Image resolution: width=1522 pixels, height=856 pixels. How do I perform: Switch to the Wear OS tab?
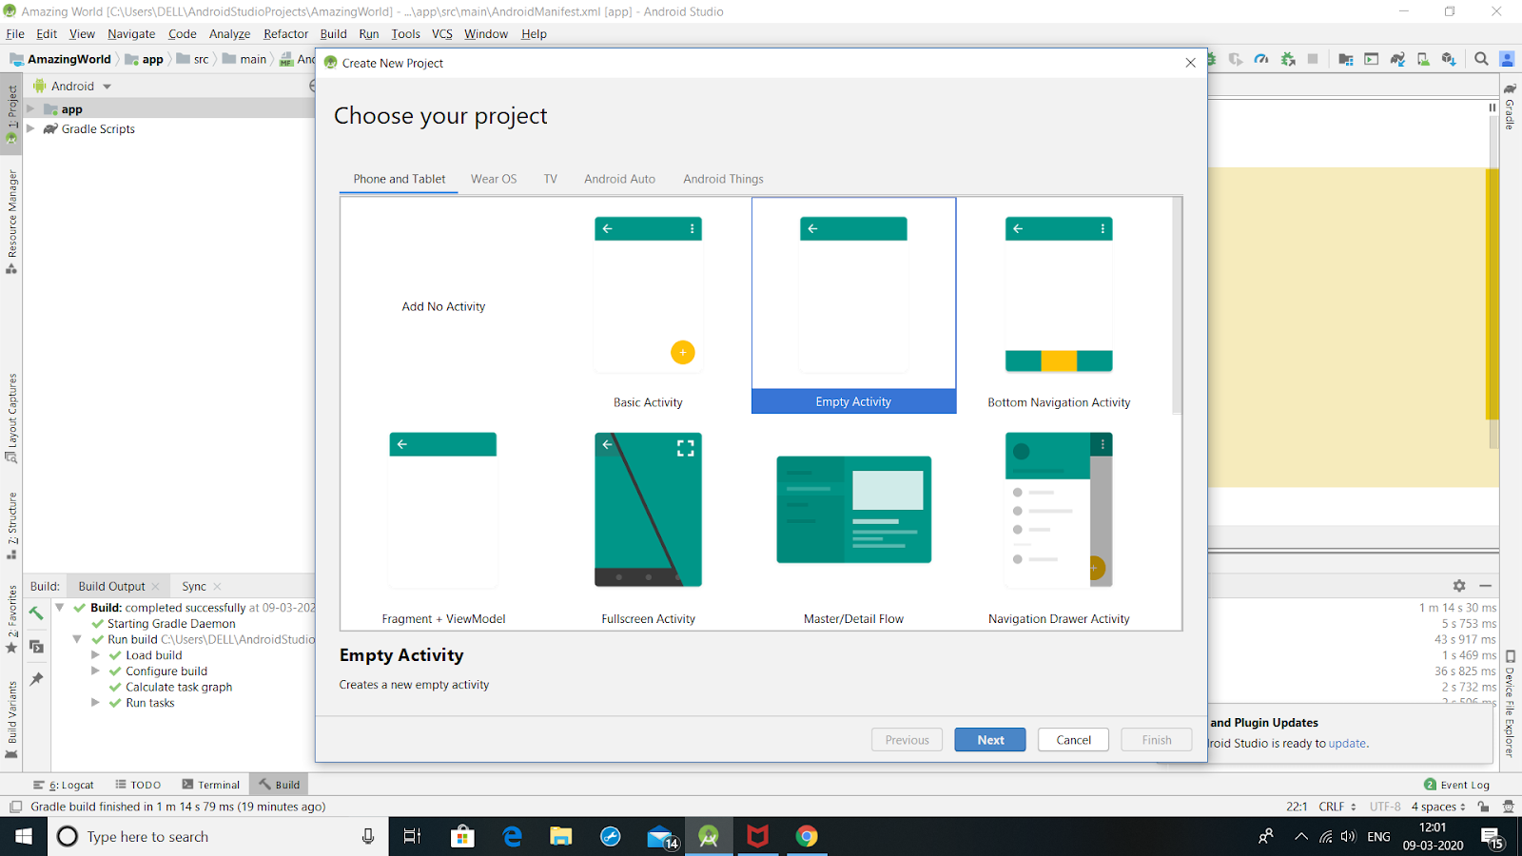(x=493, y=179)
